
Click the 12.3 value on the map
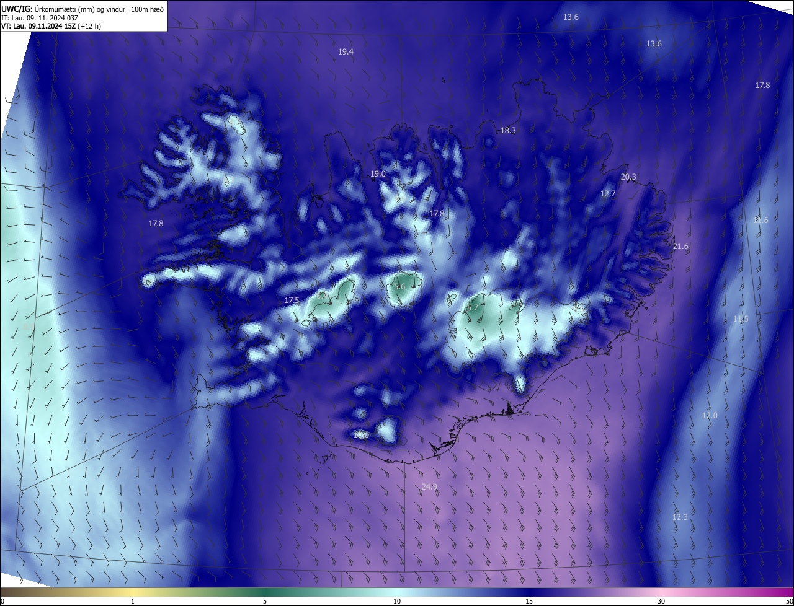pos(680,517)
